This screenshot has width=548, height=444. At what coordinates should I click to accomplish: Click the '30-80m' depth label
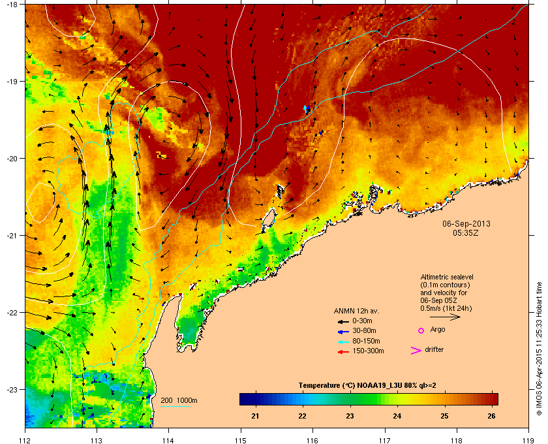[364, 330]
